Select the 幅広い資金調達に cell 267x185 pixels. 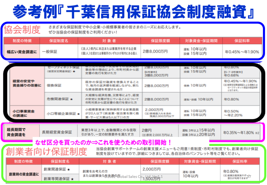tap(22, 52)
